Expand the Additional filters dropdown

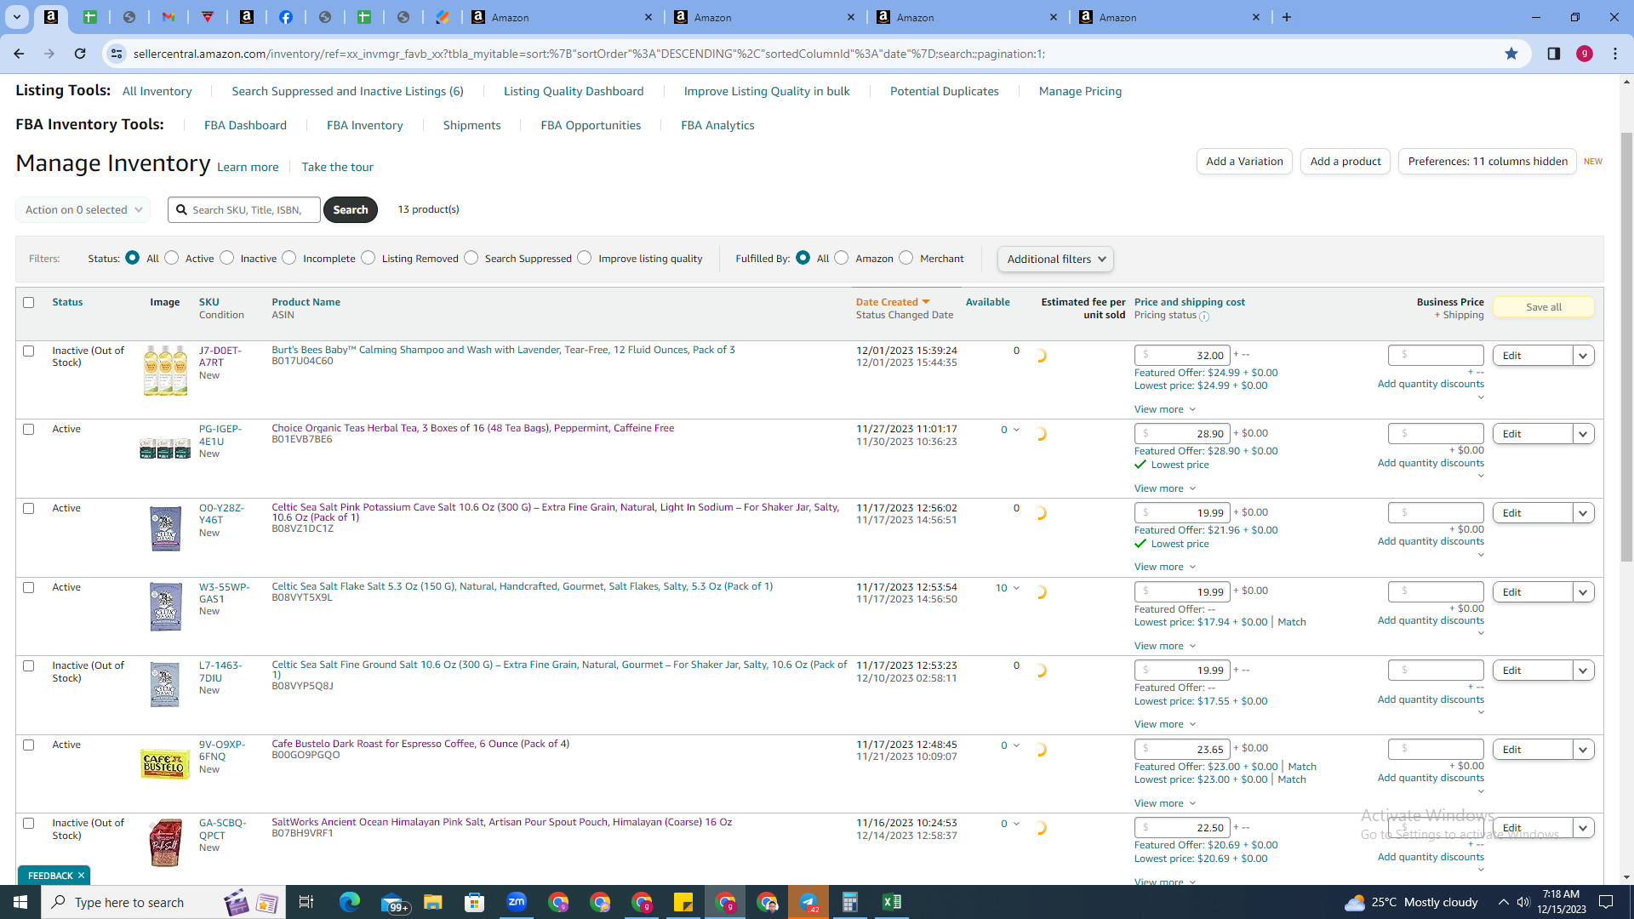tap(1055, 259)
